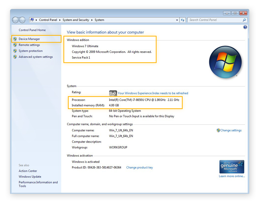
Task: Expand the chevron after System and Security
Action: point(92,20)
